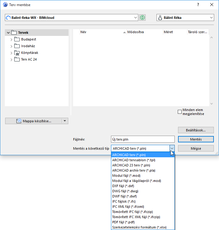Click the Tervek root folder icon
The height and width of the screenshot is (230, 219).
click(x=14, y=33)
